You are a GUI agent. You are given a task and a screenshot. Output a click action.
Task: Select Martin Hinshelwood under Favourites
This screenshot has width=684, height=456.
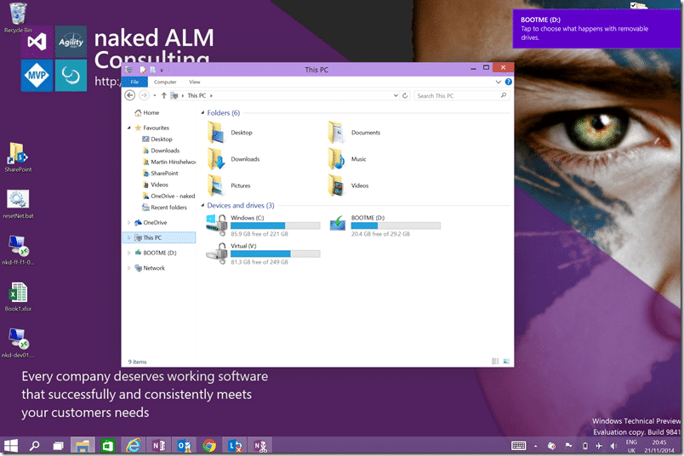[x=168, y=162]
